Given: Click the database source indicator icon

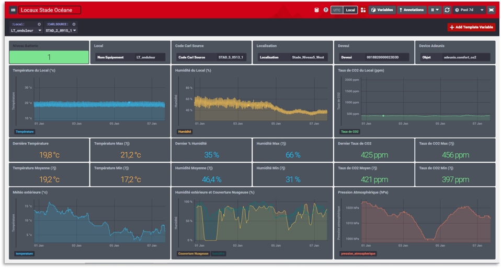Looking at the screenshot, I should [x=316, y=10].
